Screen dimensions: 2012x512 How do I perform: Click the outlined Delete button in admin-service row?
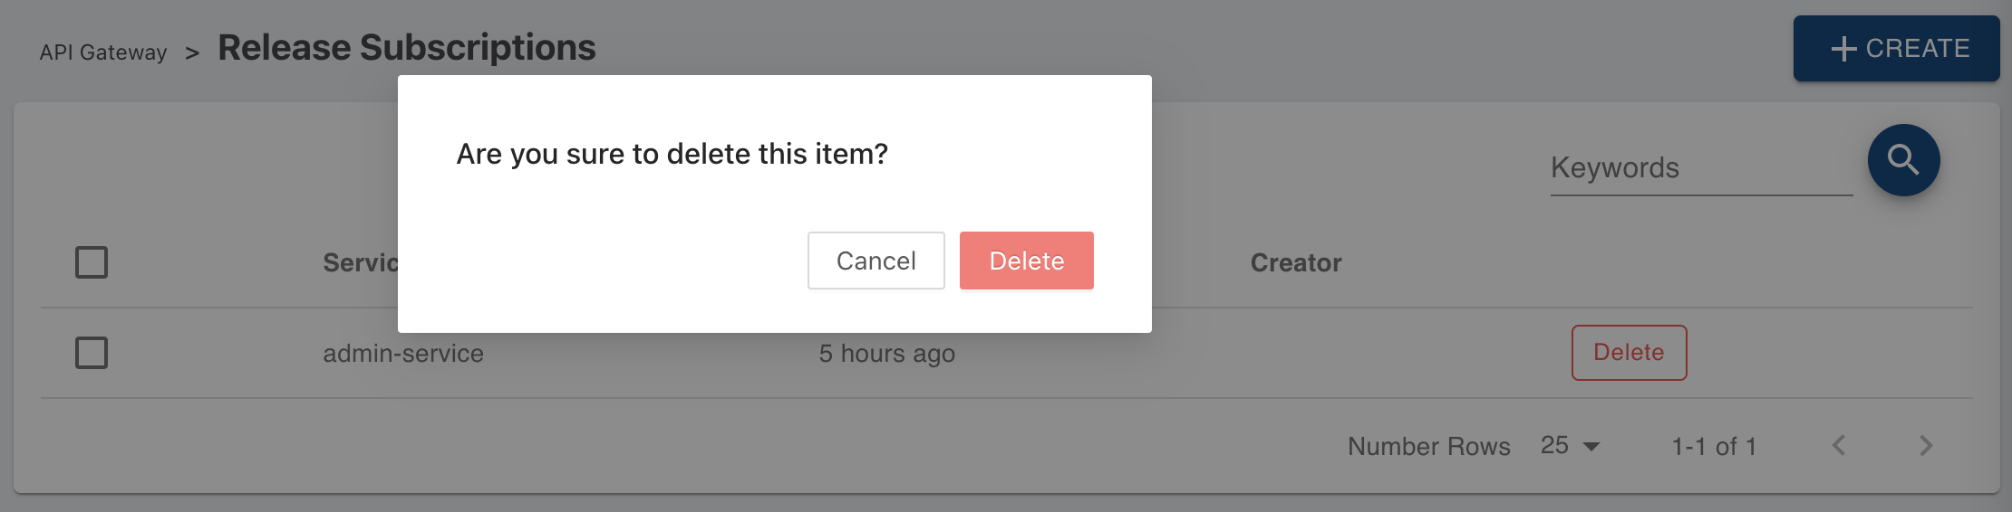point(1629,353)
